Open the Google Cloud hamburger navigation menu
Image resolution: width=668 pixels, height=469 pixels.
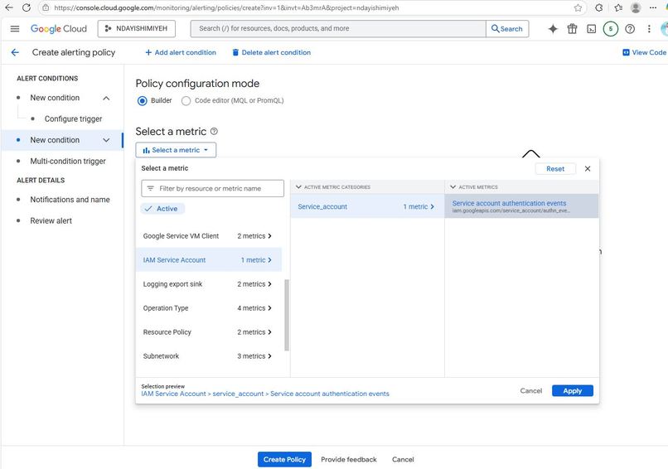14,28
